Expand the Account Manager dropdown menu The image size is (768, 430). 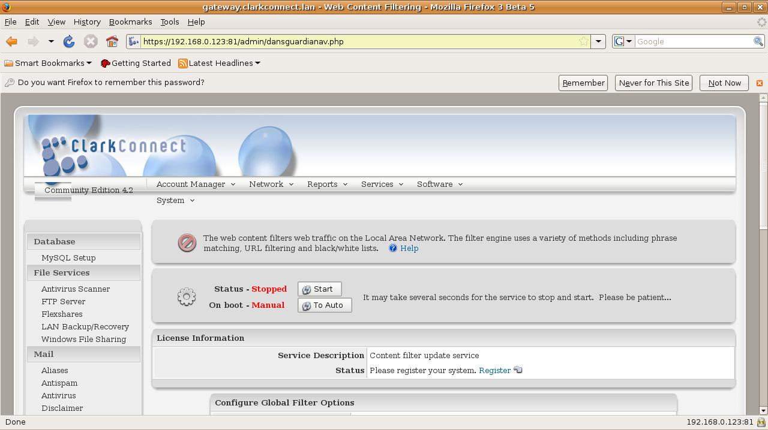click(196, 184)
